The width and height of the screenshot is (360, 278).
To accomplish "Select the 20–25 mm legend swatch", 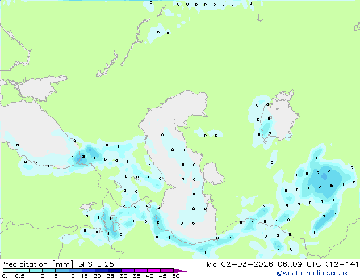I will 102,271.
